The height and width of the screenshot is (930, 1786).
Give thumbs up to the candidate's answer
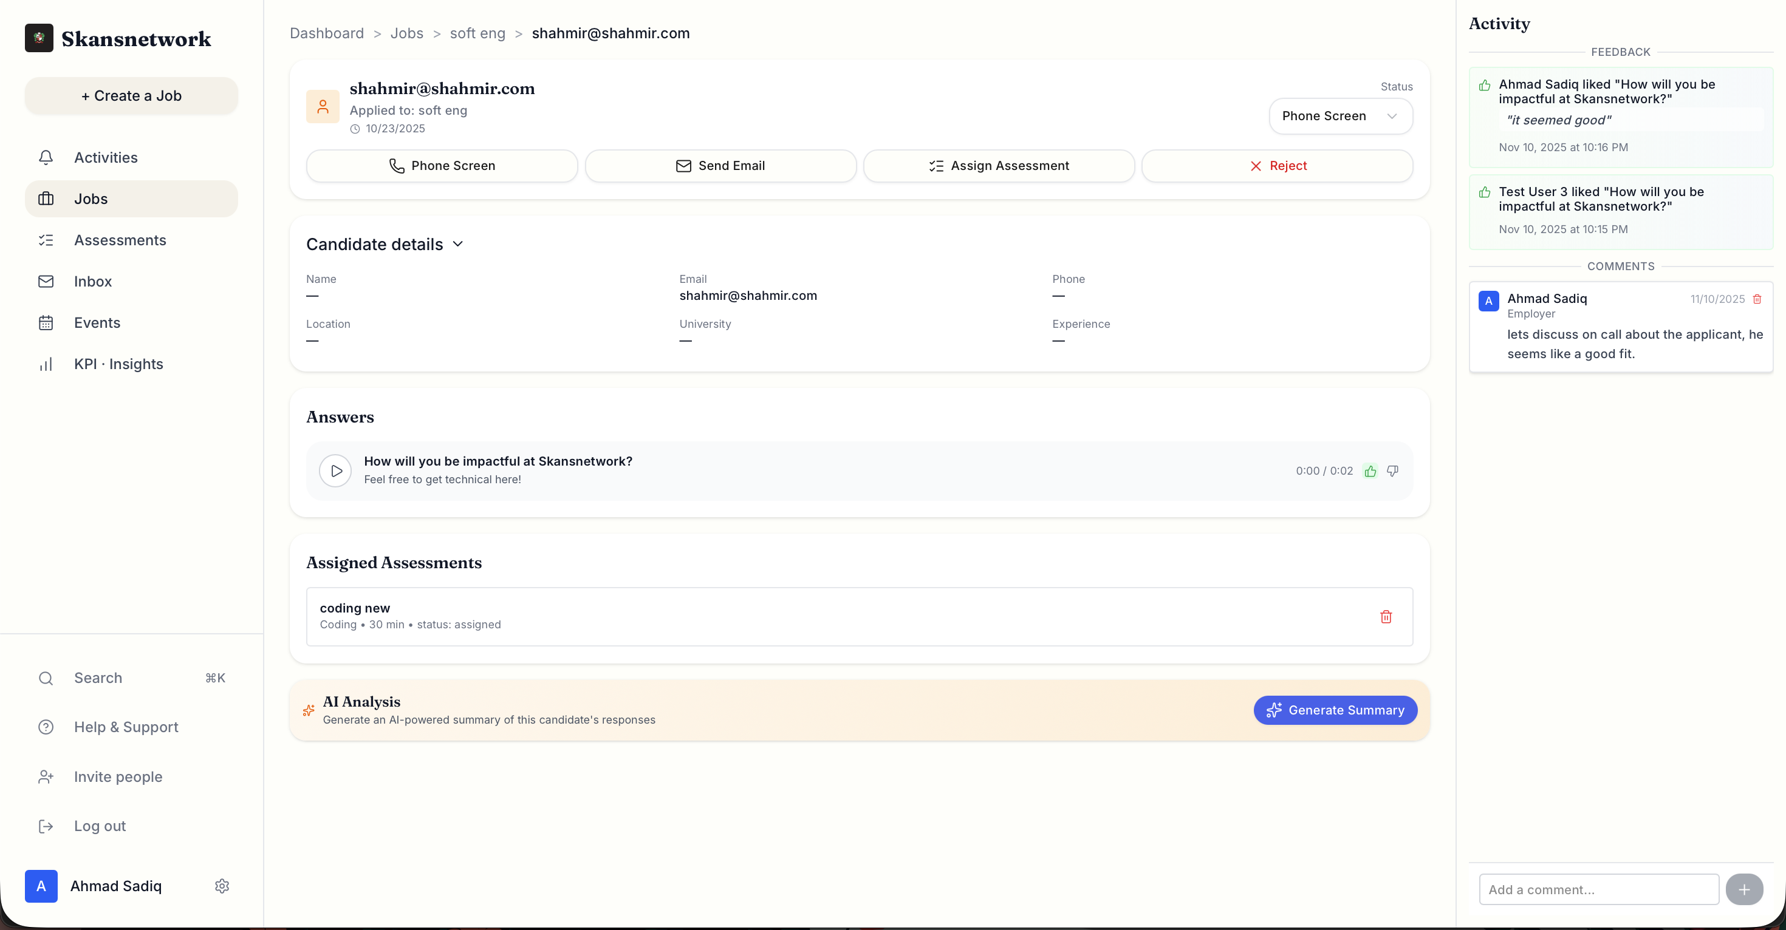point(1370,470)
